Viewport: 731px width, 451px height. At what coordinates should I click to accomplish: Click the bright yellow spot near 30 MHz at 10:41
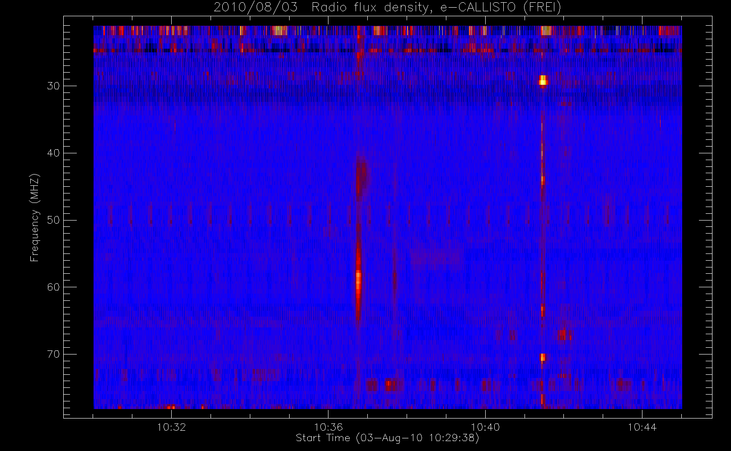[x=543, y=80]
